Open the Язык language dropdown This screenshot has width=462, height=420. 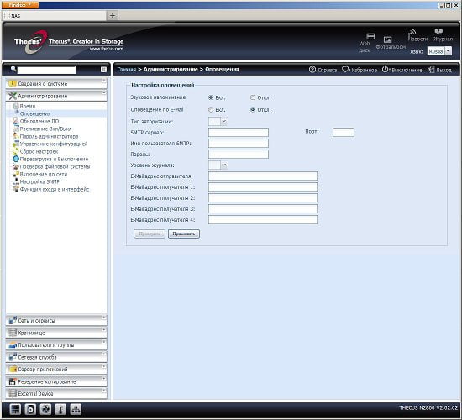click(x=448, y=51)
